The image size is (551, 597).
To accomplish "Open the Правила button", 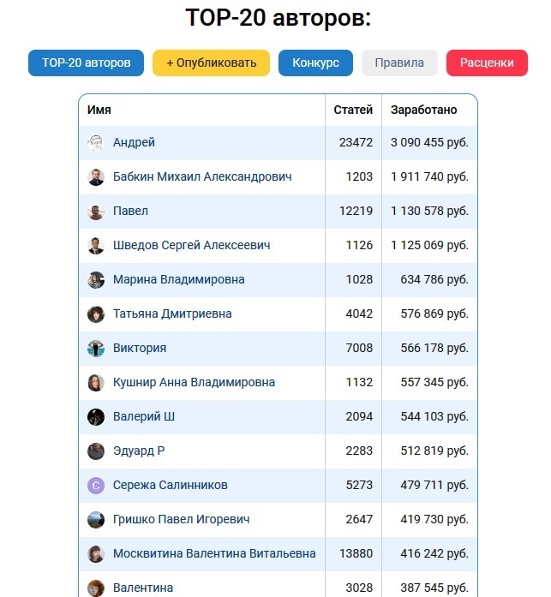I will point(399,63).
